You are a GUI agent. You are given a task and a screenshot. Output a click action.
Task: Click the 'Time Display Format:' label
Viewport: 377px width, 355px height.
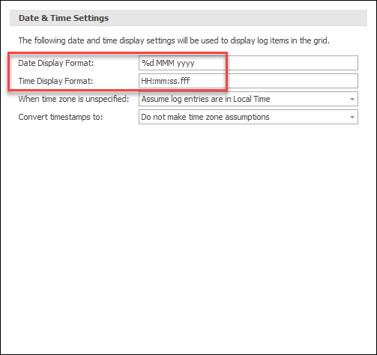tap(55, 81)
